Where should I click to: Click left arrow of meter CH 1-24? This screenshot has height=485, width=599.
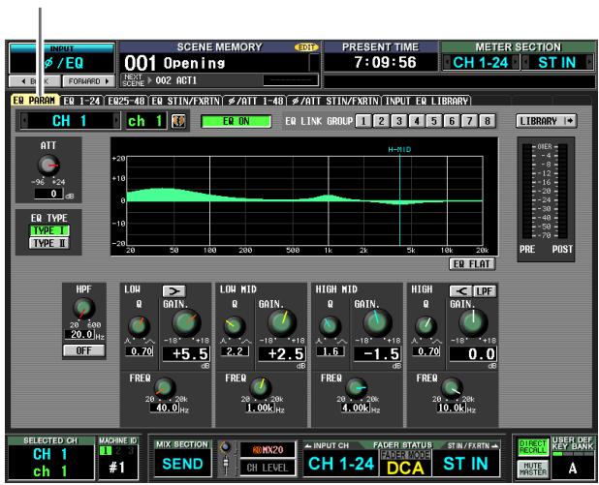tap(446, 62)
